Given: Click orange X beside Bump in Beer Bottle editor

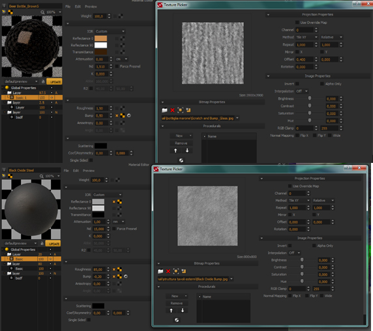Looking at the screenshot, I should point(117,115).
